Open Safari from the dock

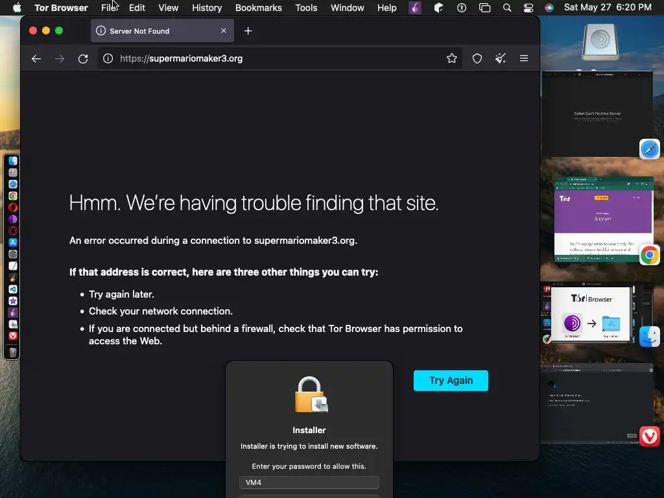click(13, 184)
